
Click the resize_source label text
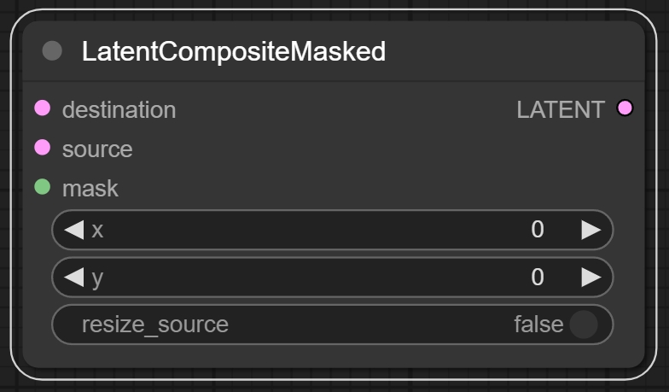click(x=155, y=325)
